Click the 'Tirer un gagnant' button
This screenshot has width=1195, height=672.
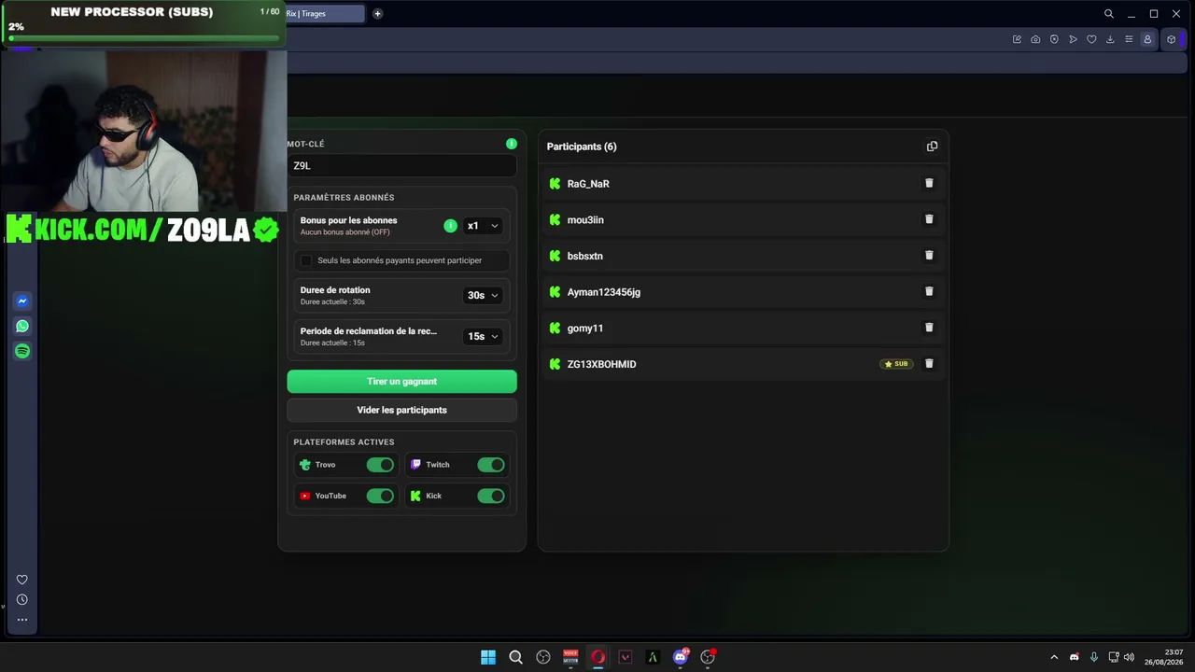pos(401,382)
